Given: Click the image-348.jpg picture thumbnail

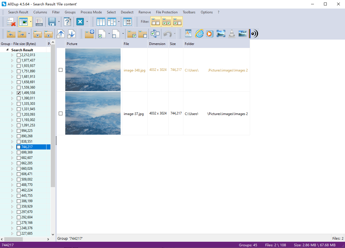Looking at the screenshot, I should [93, 70].
